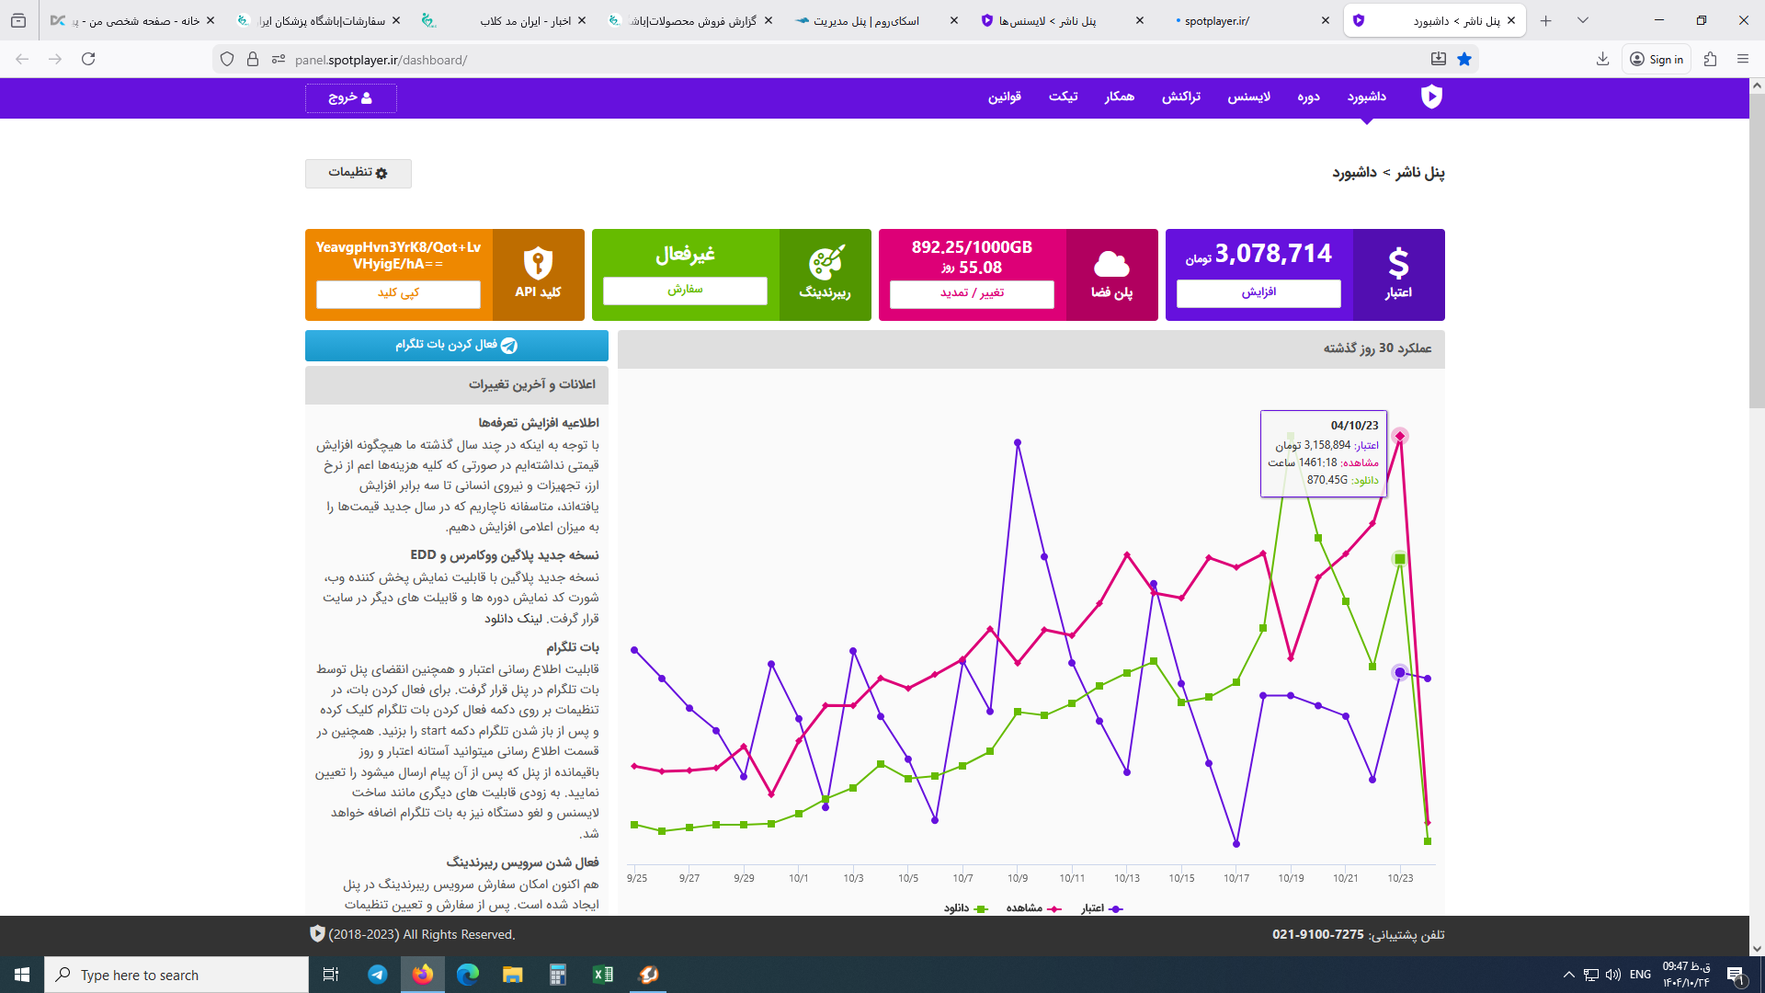
Task: Select the spotplayer.ir browser tab
Action: pos(1223,19)
